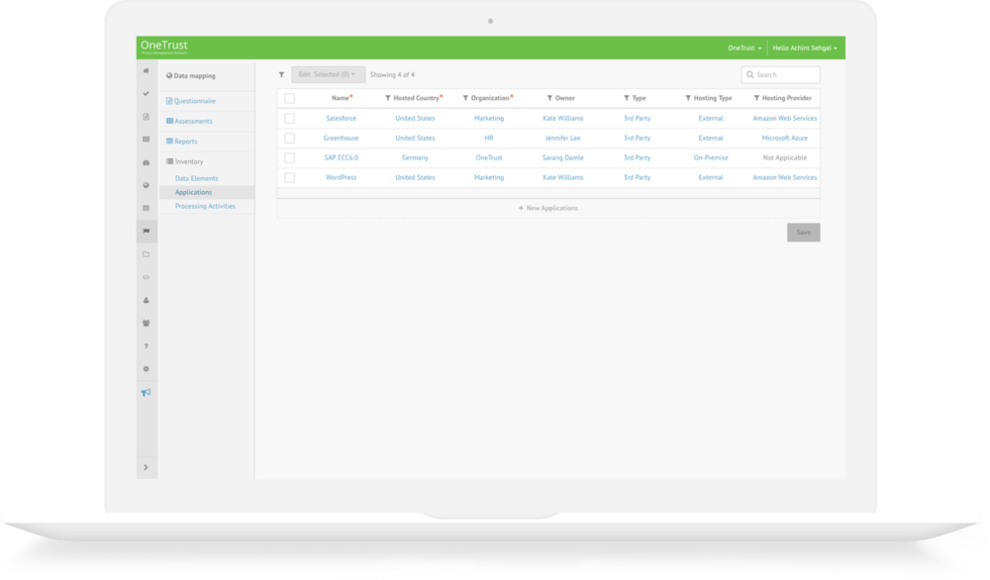Click Not Applicable hosting provider cell
This screenshot has width=990, height=580.
(x=784, y=157)
